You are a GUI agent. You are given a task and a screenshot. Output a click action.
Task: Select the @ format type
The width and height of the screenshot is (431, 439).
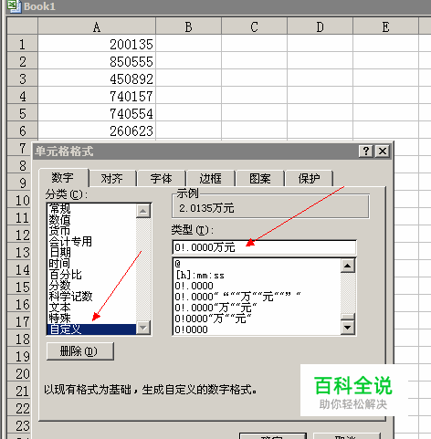pyautogui.click(x=258, y=264)
